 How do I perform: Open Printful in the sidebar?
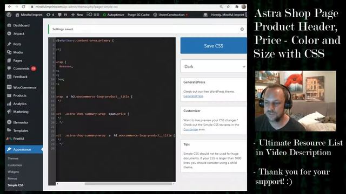coord(18,139)
